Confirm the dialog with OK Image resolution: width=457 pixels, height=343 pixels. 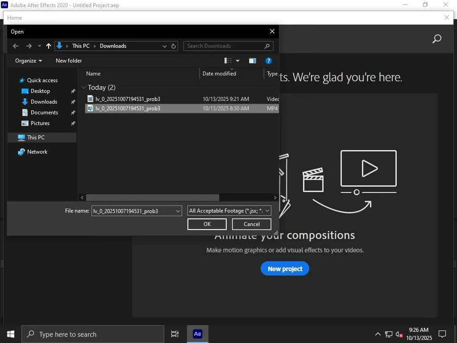click(207, 224)
